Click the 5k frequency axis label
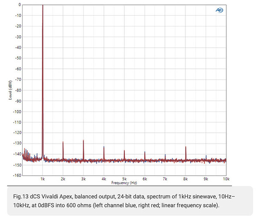This screenshot has width=257, height=217. 124,179
